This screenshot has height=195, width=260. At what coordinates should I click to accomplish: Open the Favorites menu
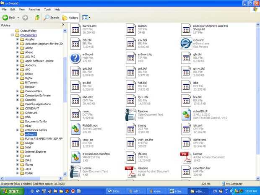[34, 9]
